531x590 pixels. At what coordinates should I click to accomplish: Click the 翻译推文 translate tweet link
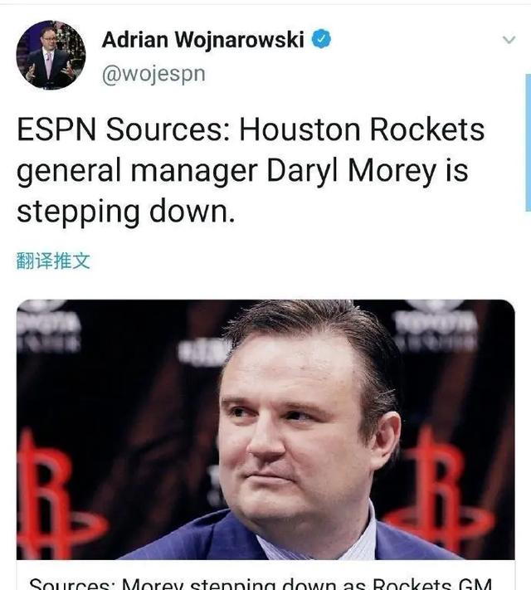pos(53,261)
